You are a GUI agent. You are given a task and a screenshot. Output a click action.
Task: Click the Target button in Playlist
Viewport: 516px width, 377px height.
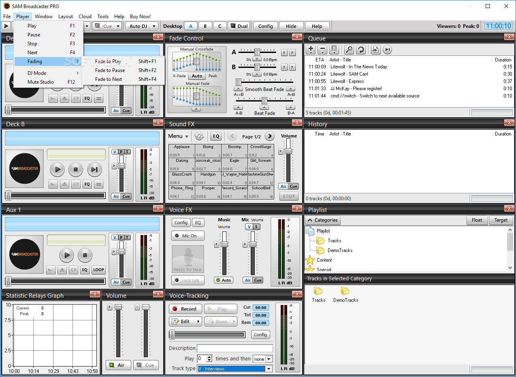501,220
